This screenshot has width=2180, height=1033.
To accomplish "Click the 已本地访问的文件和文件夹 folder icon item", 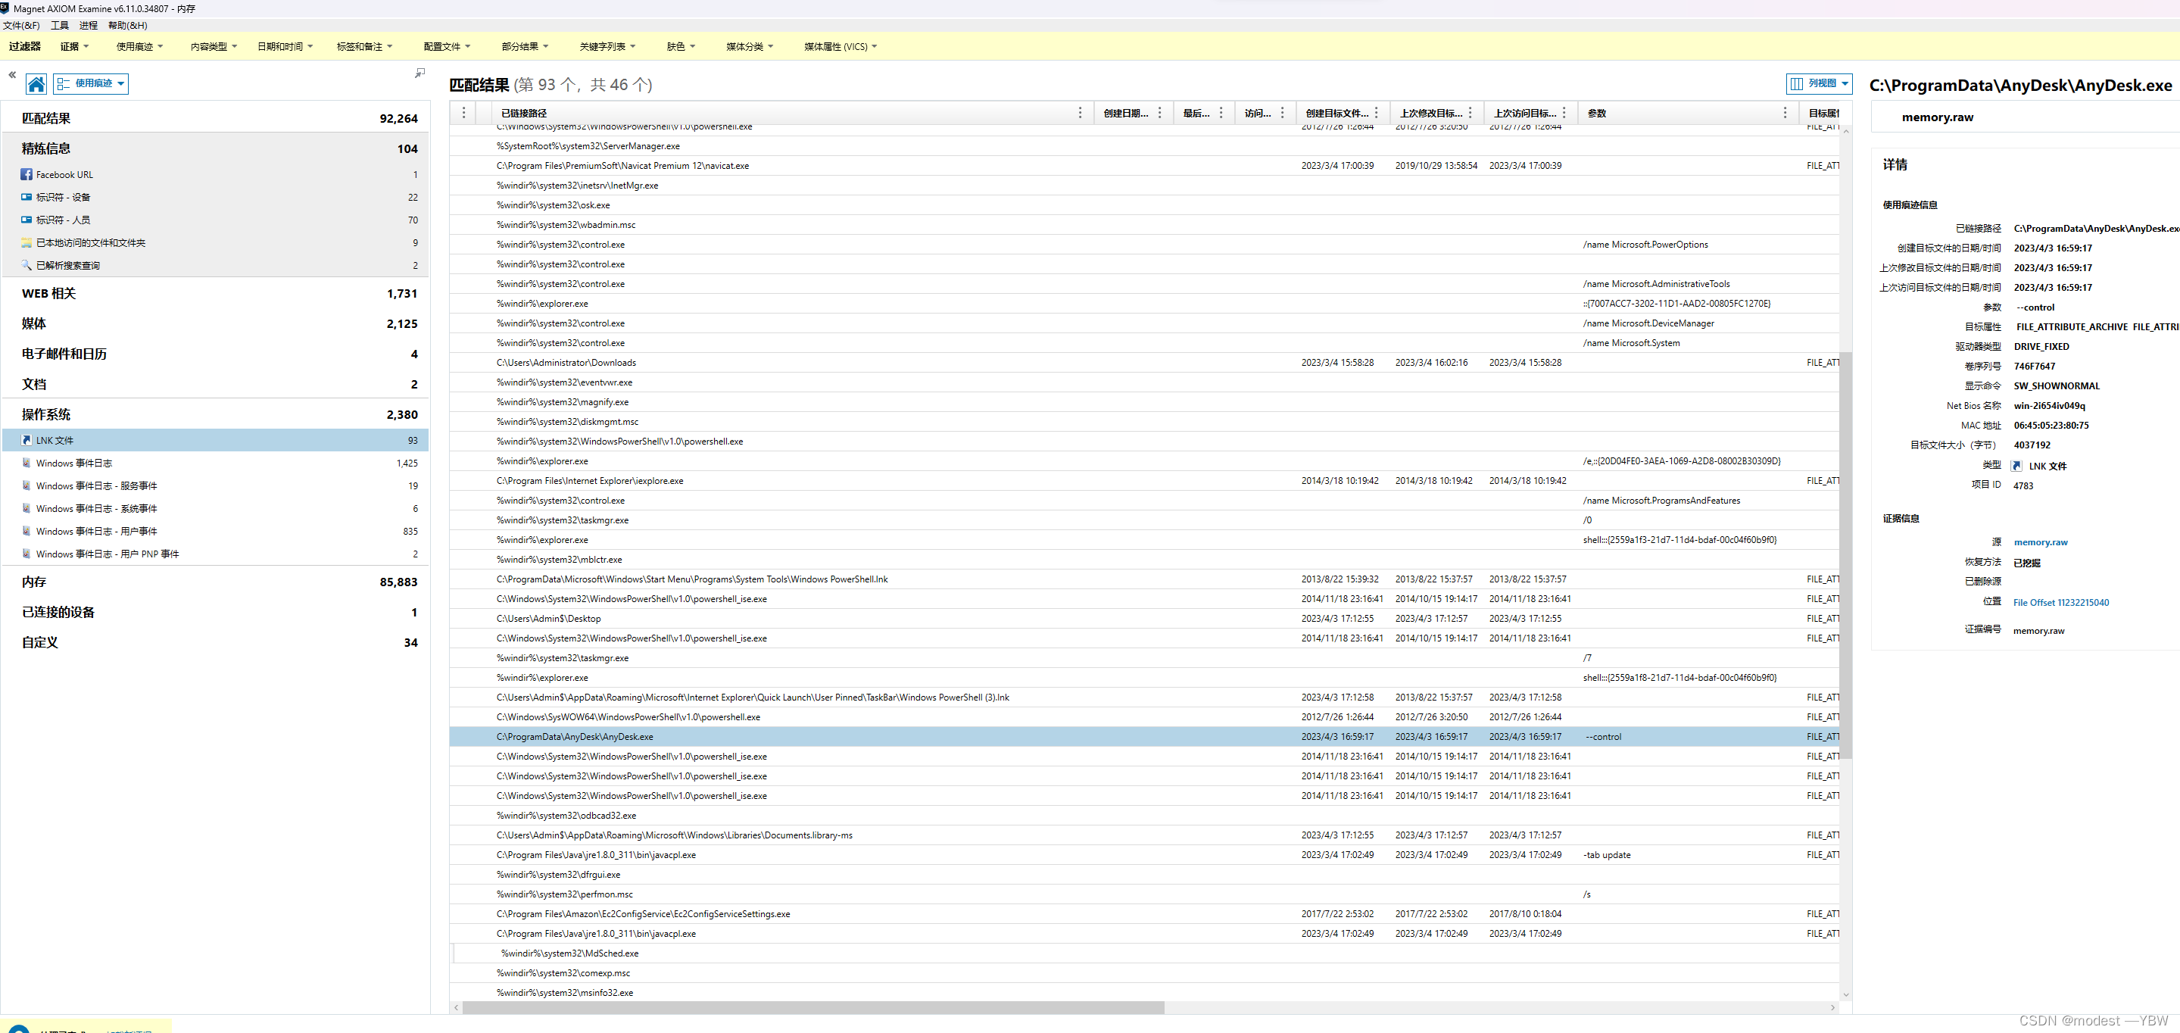I will point(89,243).
